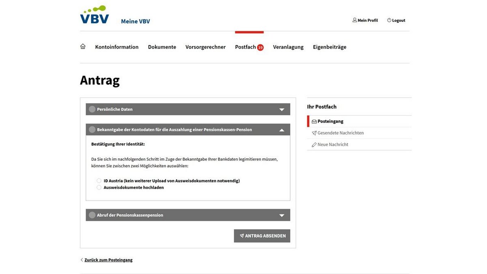487x274 pixels.
Task: Select the ID Austria option
Action: coord(99,180)
